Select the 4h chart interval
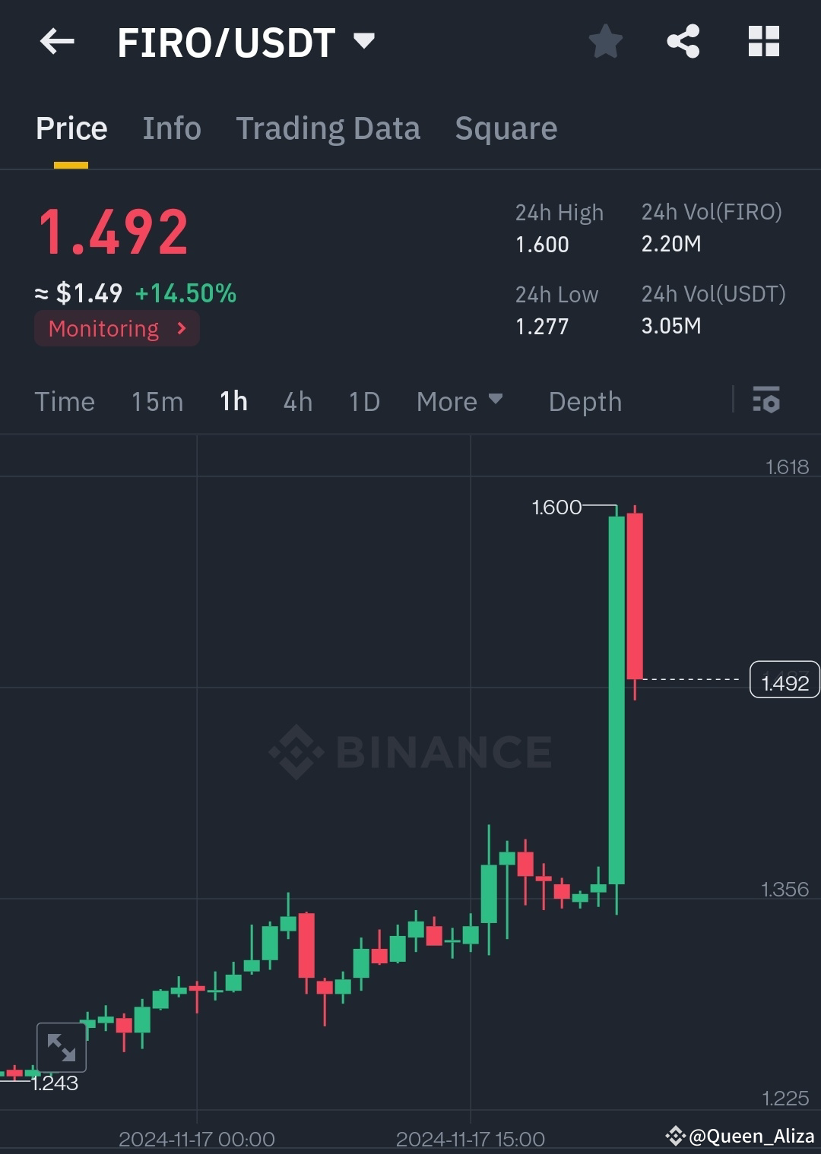 coord(297,401)
